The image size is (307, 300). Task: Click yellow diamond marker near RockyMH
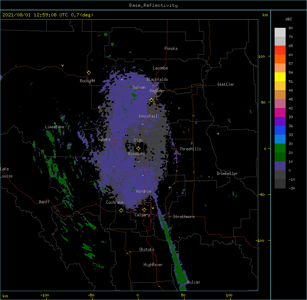click(89, 73)
